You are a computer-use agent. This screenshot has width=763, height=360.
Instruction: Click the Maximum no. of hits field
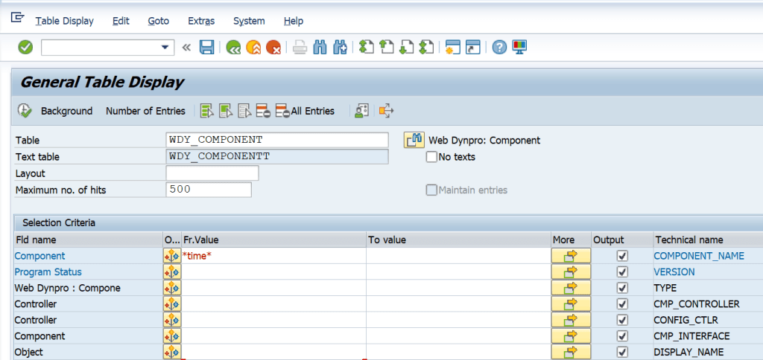tap(209, 190)
